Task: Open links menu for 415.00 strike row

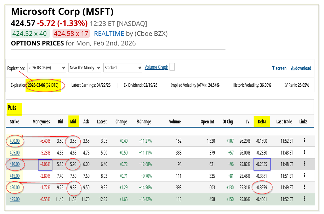Action: [304, 176]
